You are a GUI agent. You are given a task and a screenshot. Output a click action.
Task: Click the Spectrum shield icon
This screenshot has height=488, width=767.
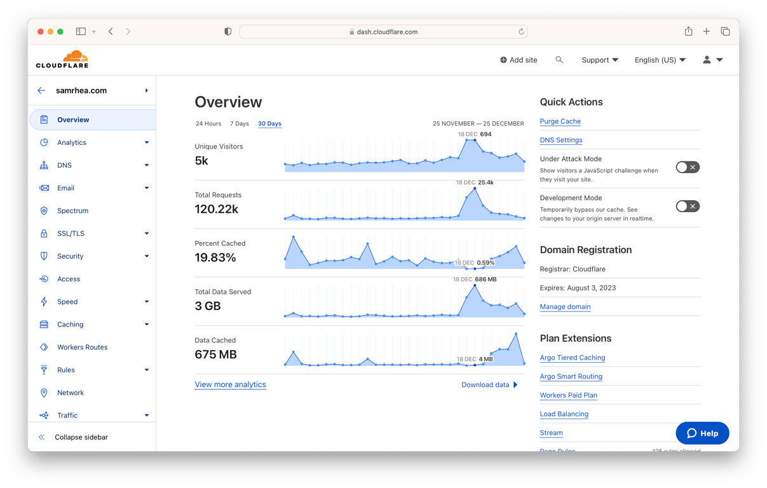click(x=44, y=210)
